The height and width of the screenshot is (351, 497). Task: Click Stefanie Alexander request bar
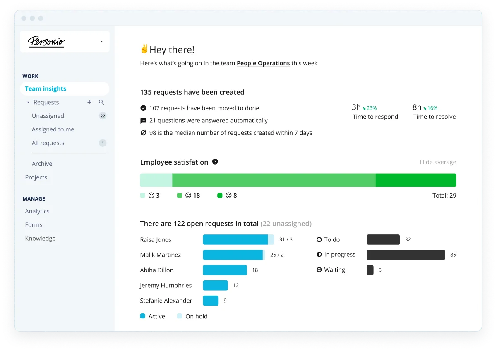pyautogui.click(x=211, y=301)
